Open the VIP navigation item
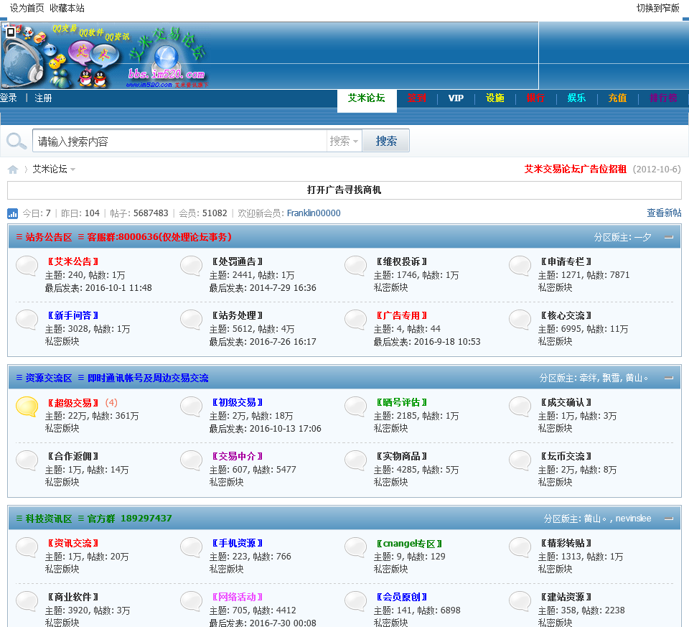 coord(456,98)
